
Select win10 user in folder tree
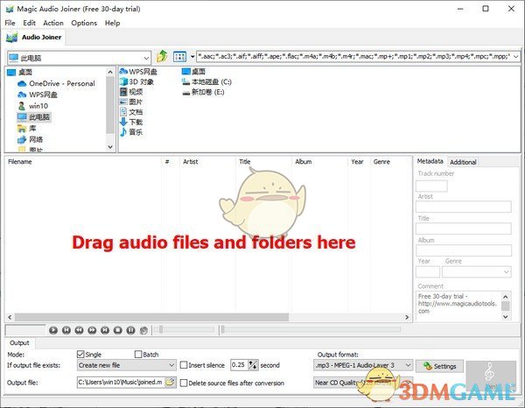[x=33, y=106]
